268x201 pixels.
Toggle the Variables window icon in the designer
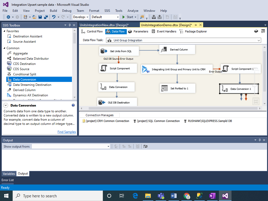coord(256,31)
